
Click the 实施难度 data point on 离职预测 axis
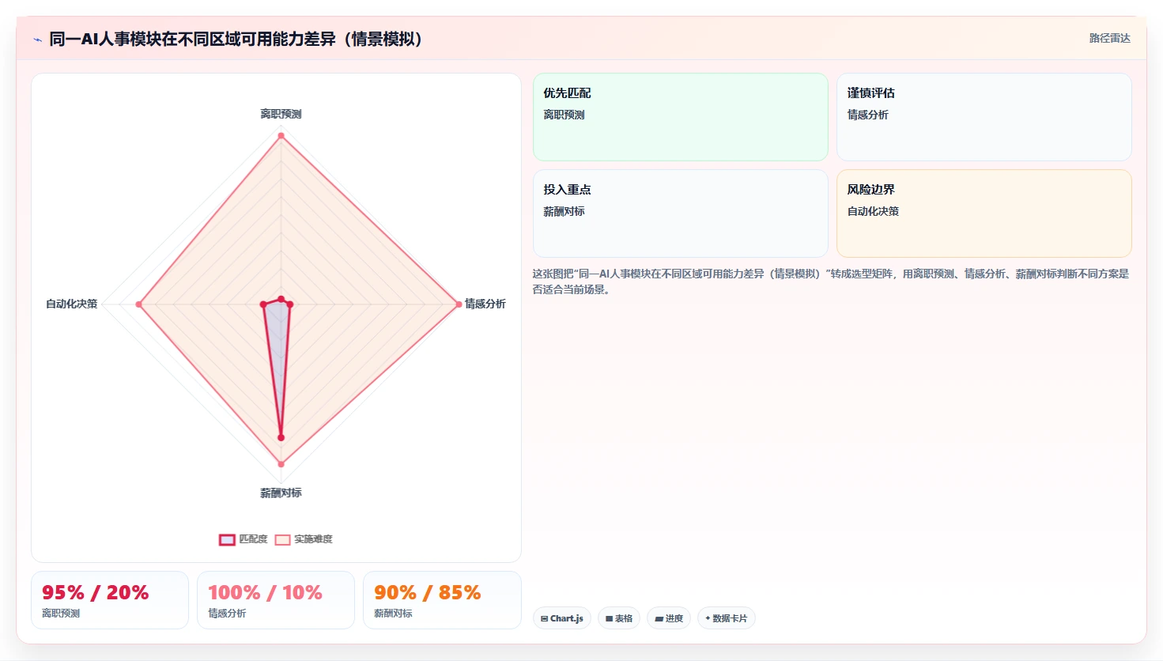[281, 136]
